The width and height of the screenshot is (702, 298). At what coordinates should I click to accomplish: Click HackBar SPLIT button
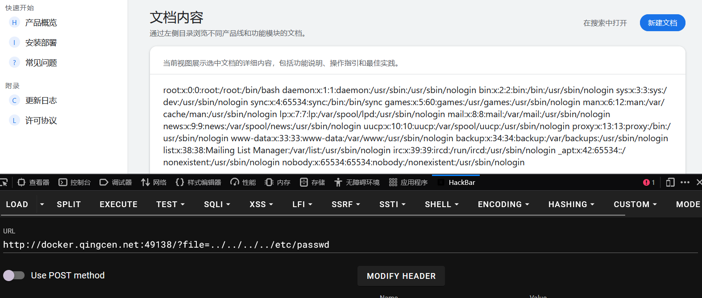tap(69, 204)
